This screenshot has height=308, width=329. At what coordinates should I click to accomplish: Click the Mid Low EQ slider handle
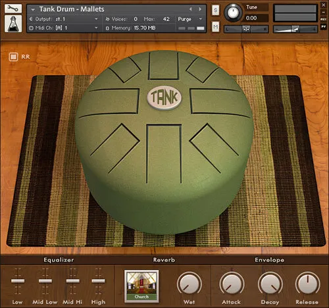pyautogui.click(x=45, y=281)
